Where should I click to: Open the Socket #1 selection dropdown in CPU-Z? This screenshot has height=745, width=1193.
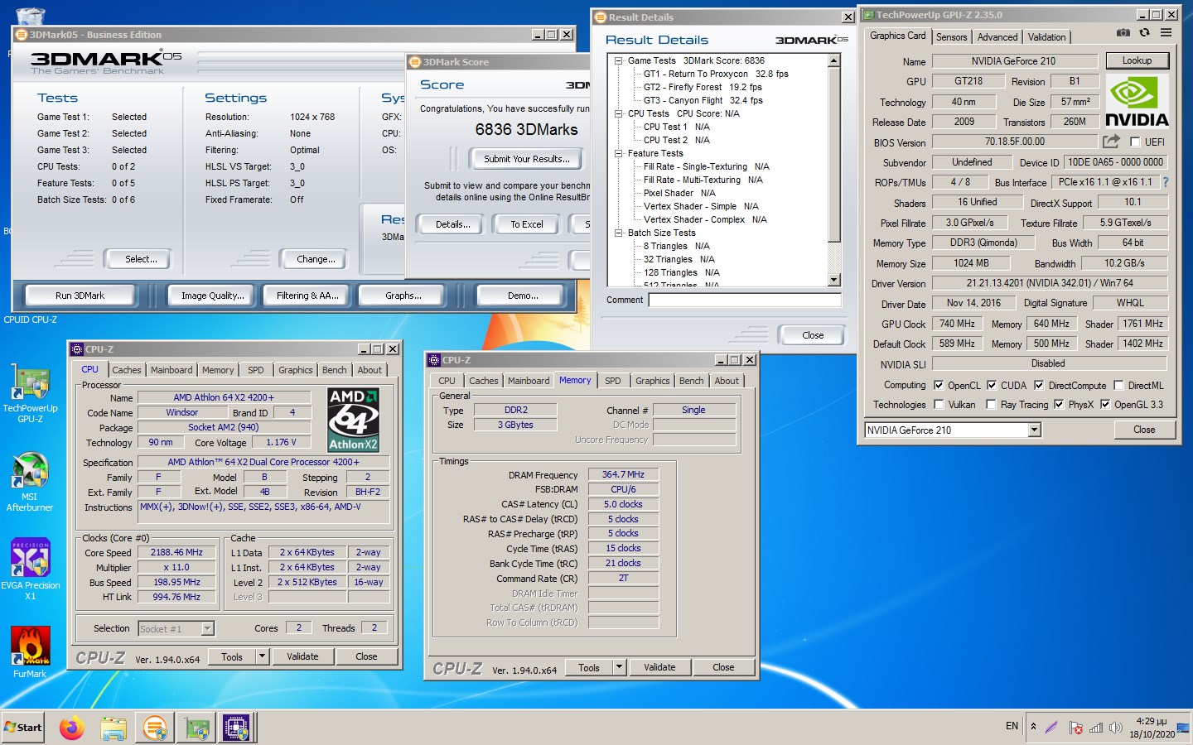[x=208, y=628]
